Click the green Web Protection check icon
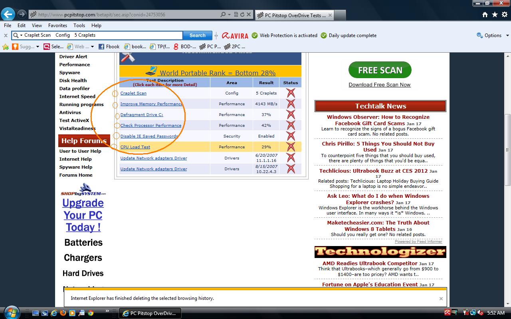The height and width of the screenshot is (319, 511). coord(255,35)
